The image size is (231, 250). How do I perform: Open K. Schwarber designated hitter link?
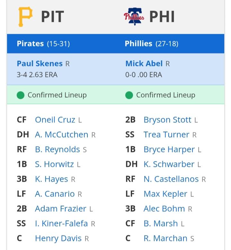(x=169, y=164)
